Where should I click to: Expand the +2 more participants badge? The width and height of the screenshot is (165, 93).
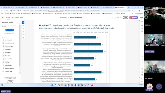(159, 87)
